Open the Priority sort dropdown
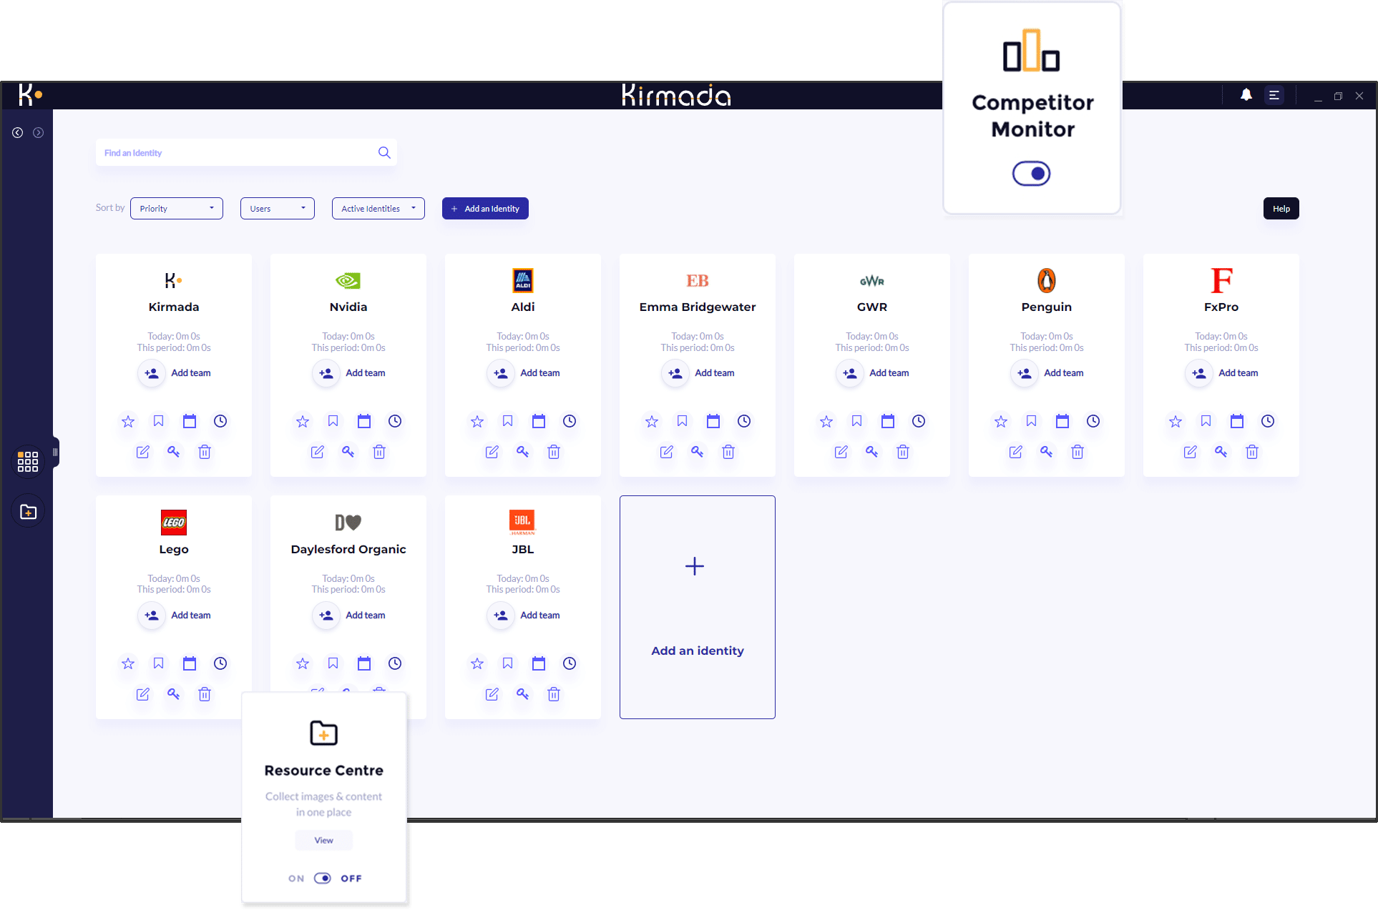 click(x=177, y=209)
